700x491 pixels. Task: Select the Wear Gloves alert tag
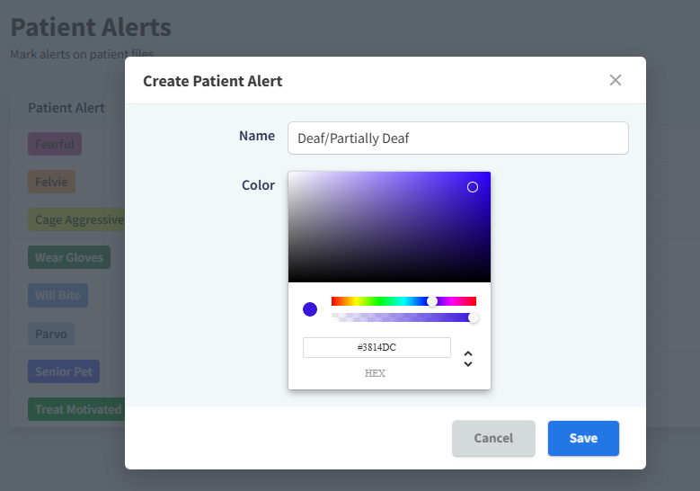tap(69, 257)
